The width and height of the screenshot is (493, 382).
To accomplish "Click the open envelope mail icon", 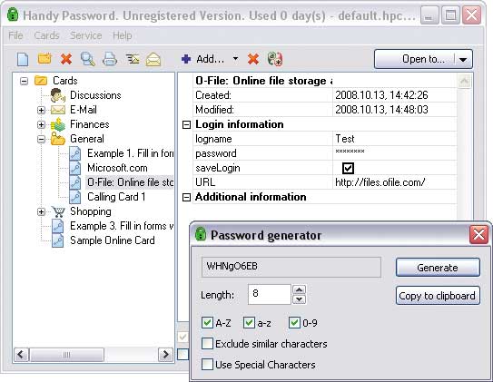I will (153, 59).
